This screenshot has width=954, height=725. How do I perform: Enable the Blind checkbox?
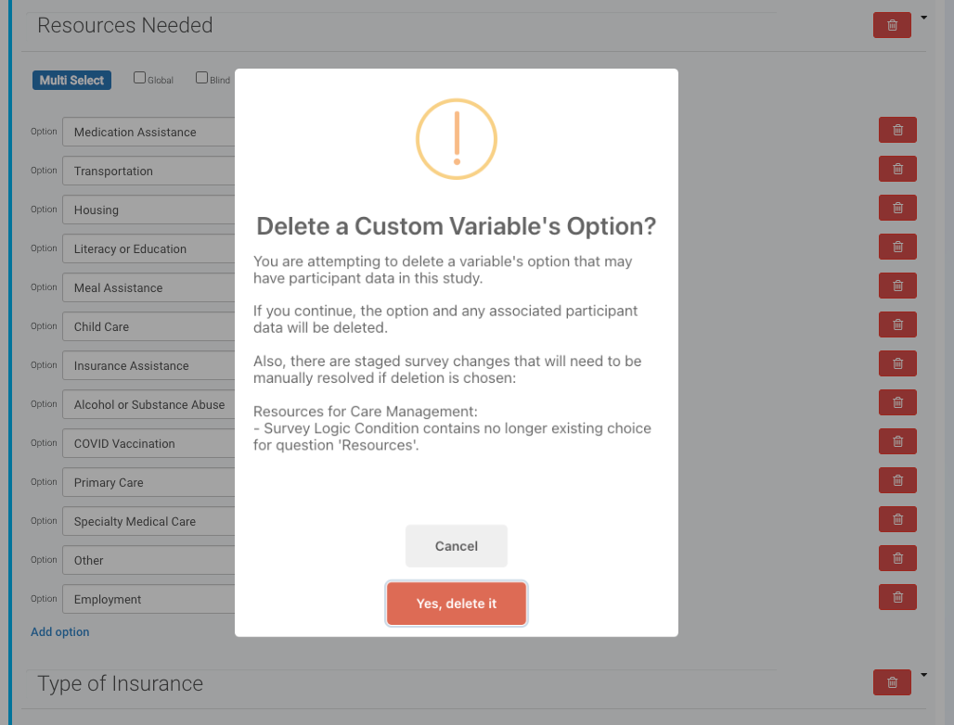tap(201, 79)
